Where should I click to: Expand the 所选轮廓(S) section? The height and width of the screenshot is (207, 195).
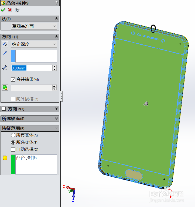[56, 118]
